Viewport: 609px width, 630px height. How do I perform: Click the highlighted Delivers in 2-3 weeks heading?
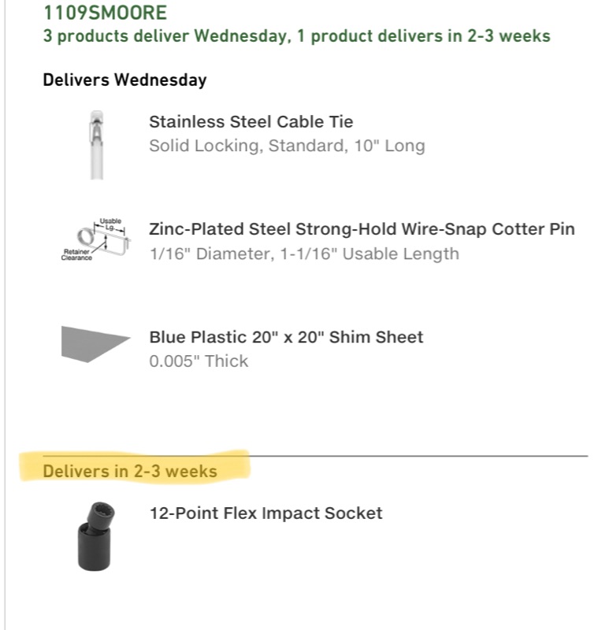[x=130, y=471]
